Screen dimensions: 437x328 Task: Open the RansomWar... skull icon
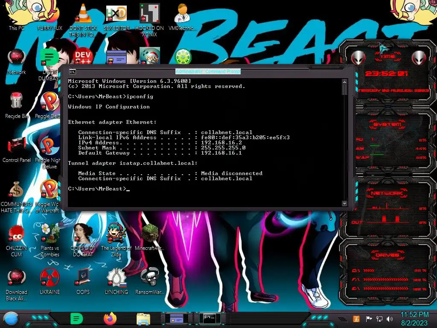click(150, 281)
